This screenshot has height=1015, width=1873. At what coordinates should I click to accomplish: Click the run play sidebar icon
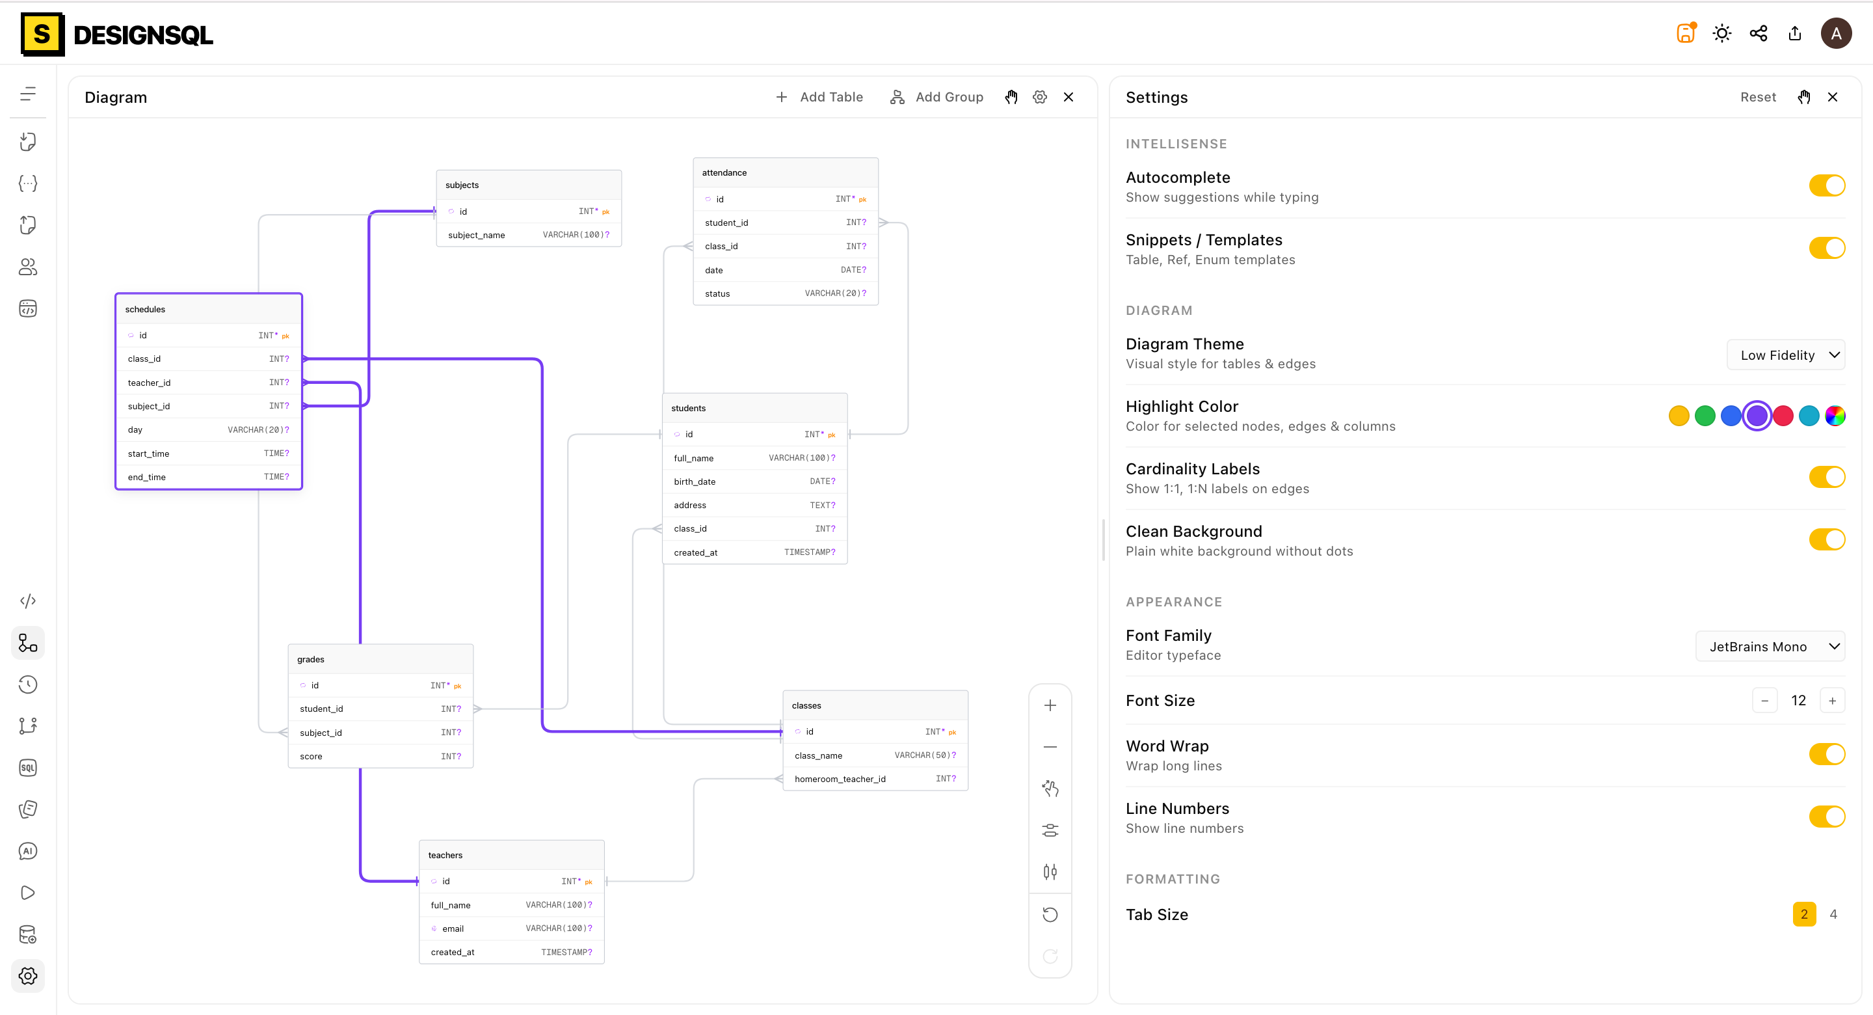click(x=27, y=893)
